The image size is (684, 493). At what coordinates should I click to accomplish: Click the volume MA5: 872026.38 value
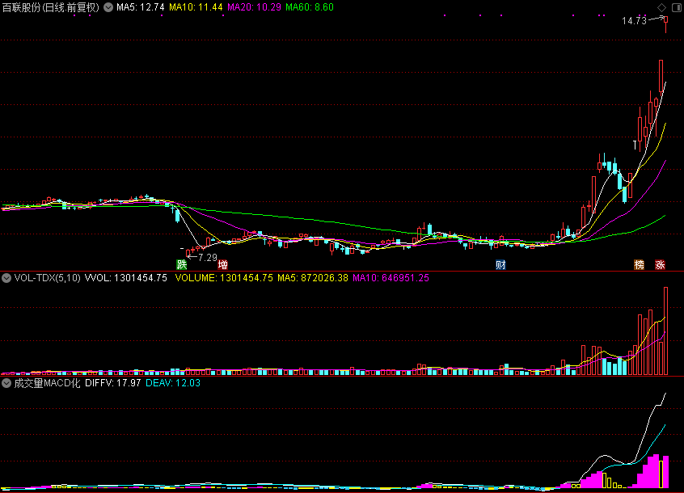pyautogui.click(x=313, y=278)
